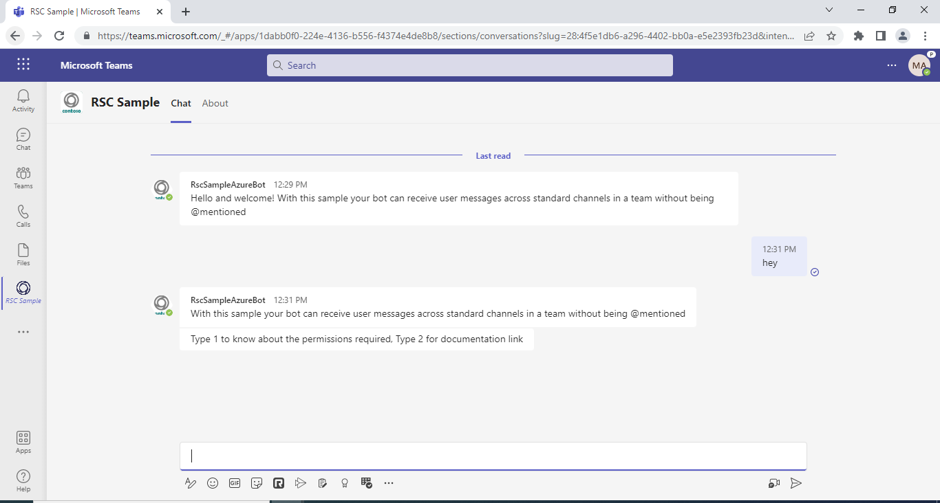Open the emoji picker

(x=213, y=483)
